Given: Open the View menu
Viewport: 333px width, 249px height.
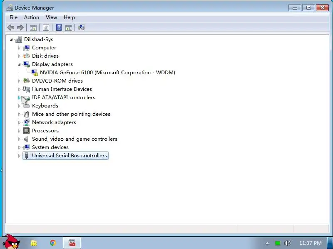Looking at the screenshot, I should click(51, 17).
